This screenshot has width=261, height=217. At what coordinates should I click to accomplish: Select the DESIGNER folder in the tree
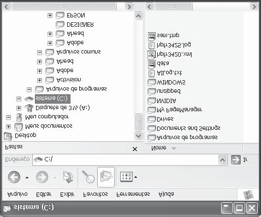point(80,25)
